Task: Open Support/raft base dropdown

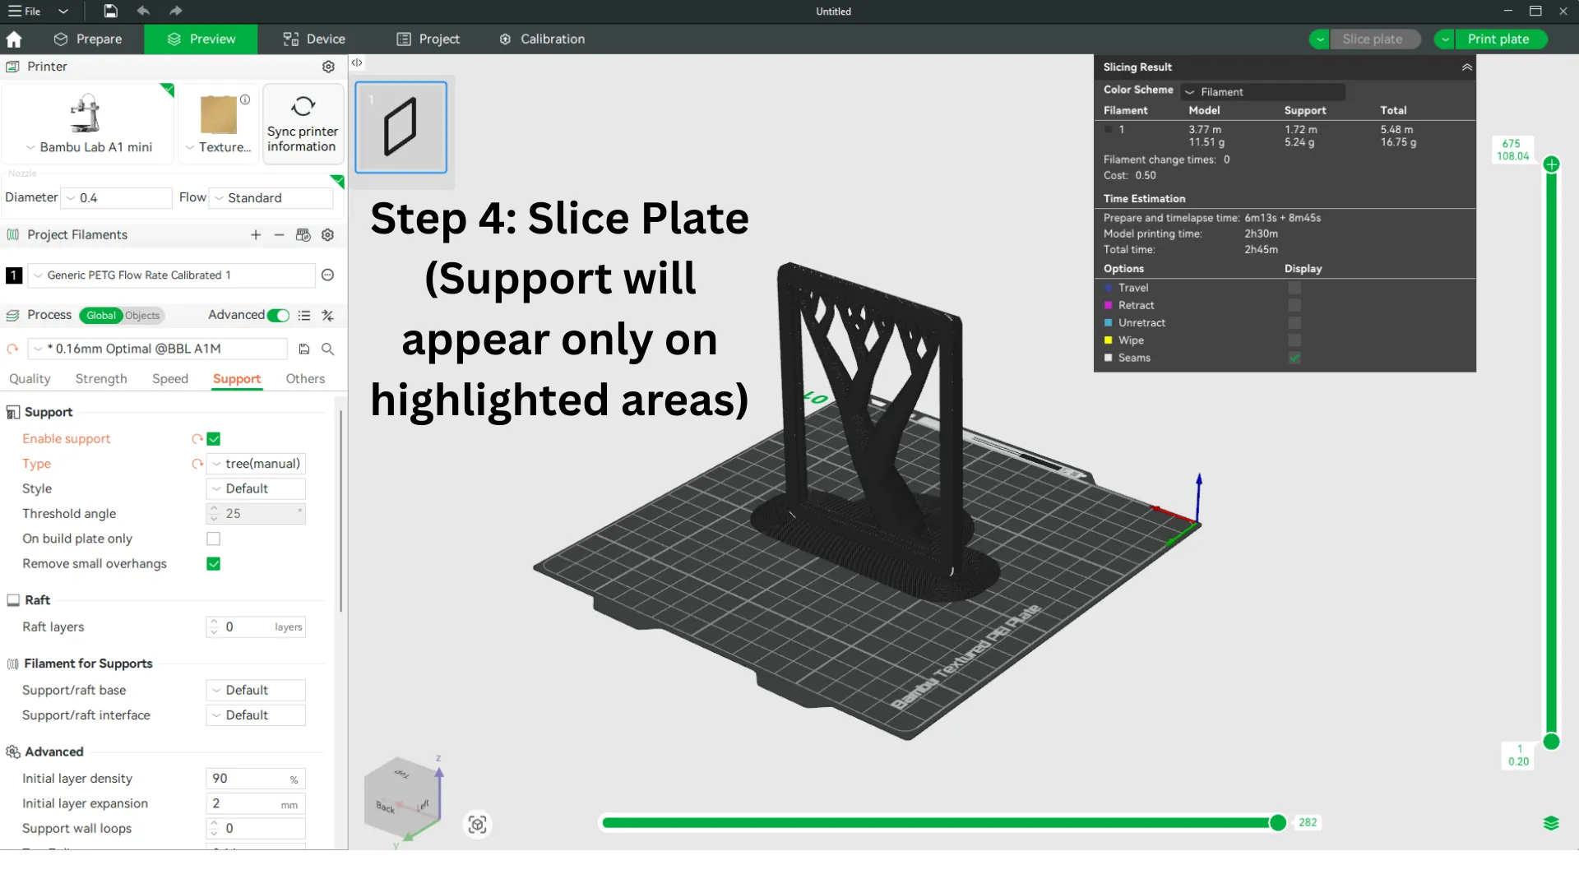Action: (256, 691)
